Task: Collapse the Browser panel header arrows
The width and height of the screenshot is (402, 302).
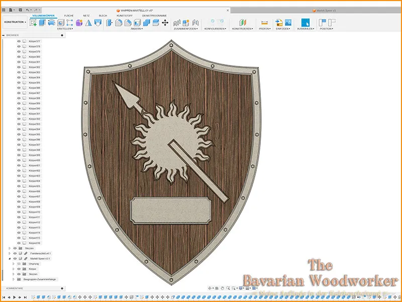Action: coord(4,35)
